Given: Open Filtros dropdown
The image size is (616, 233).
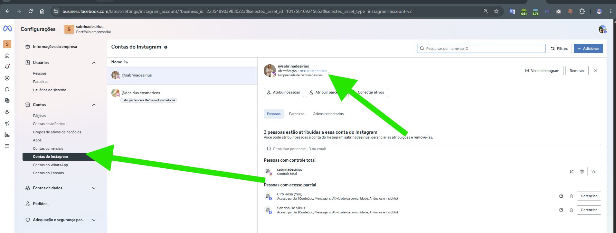Looking at the screenshot, I should click(560, 49).
